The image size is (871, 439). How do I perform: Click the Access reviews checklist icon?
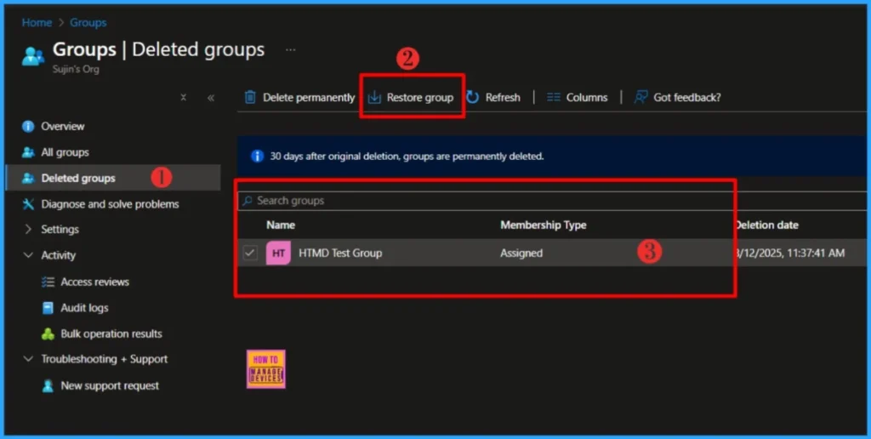coord(48,282)
